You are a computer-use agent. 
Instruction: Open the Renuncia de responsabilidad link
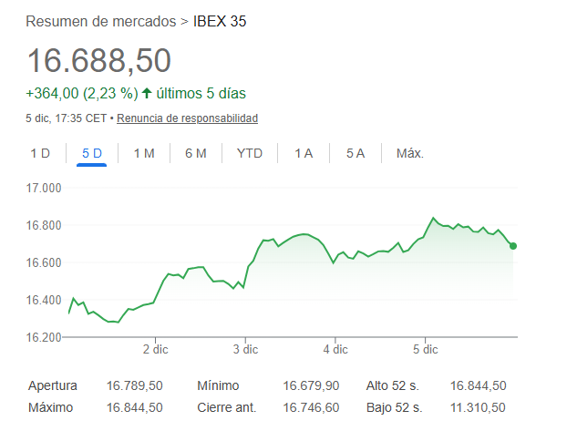[x=188, y=118]
